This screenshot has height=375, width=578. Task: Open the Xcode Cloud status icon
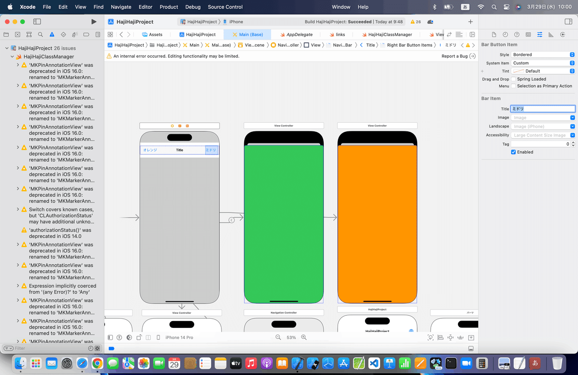click(x=430, y=22)
